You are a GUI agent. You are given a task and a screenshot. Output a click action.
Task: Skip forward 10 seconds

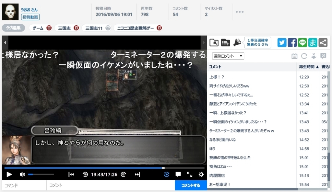pyautogui.click(x=124, y=175)
